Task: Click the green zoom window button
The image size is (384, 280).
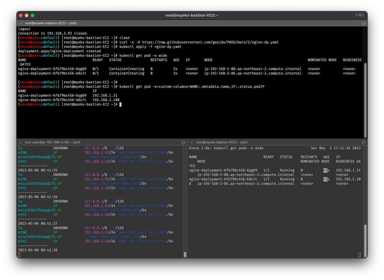Action: 33,15
